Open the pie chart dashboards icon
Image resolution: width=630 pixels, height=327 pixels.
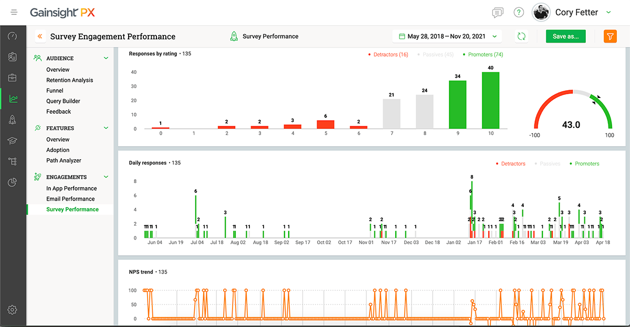pyautogui.click(x=12, y=182)
